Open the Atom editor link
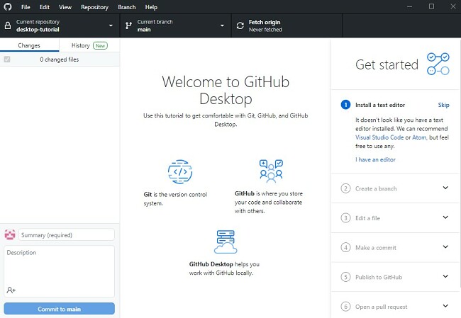 [x=419, y=137]
